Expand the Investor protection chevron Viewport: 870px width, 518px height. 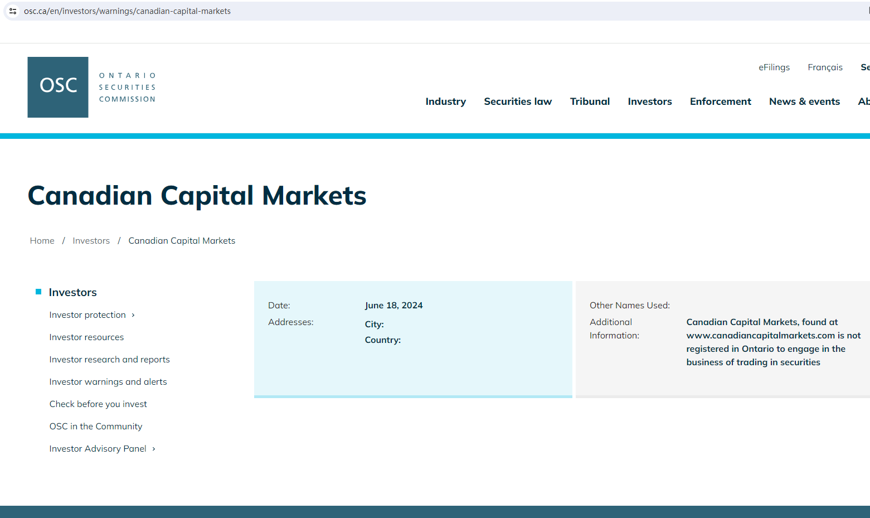pyautogui.click(x=133, y=316)
